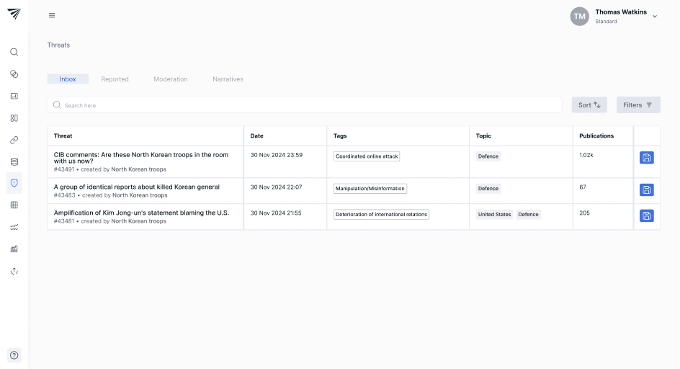Click the help question mark icon

click(14, 355)
